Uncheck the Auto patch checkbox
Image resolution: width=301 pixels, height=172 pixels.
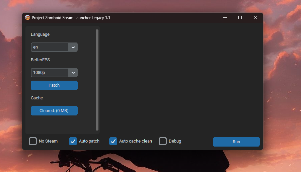73,141
